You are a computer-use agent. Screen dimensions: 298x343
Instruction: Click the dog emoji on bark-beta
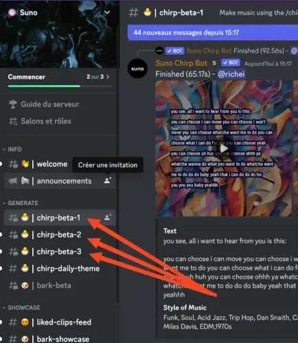(x=25, y=285)
